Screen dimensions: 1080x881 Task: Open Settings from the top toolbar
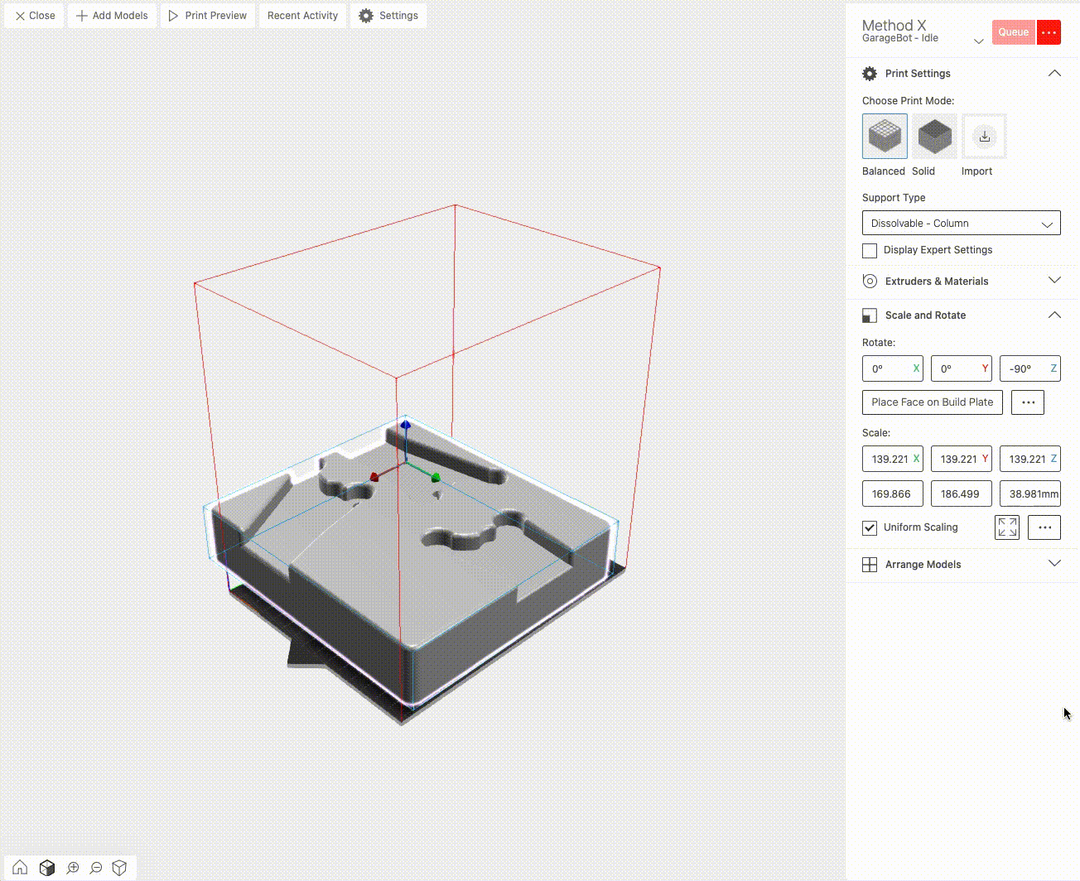click(x=388, y=16)
